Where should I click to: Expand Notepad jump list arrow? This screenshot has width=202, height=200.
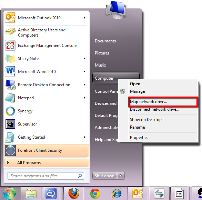coord(84,98)
